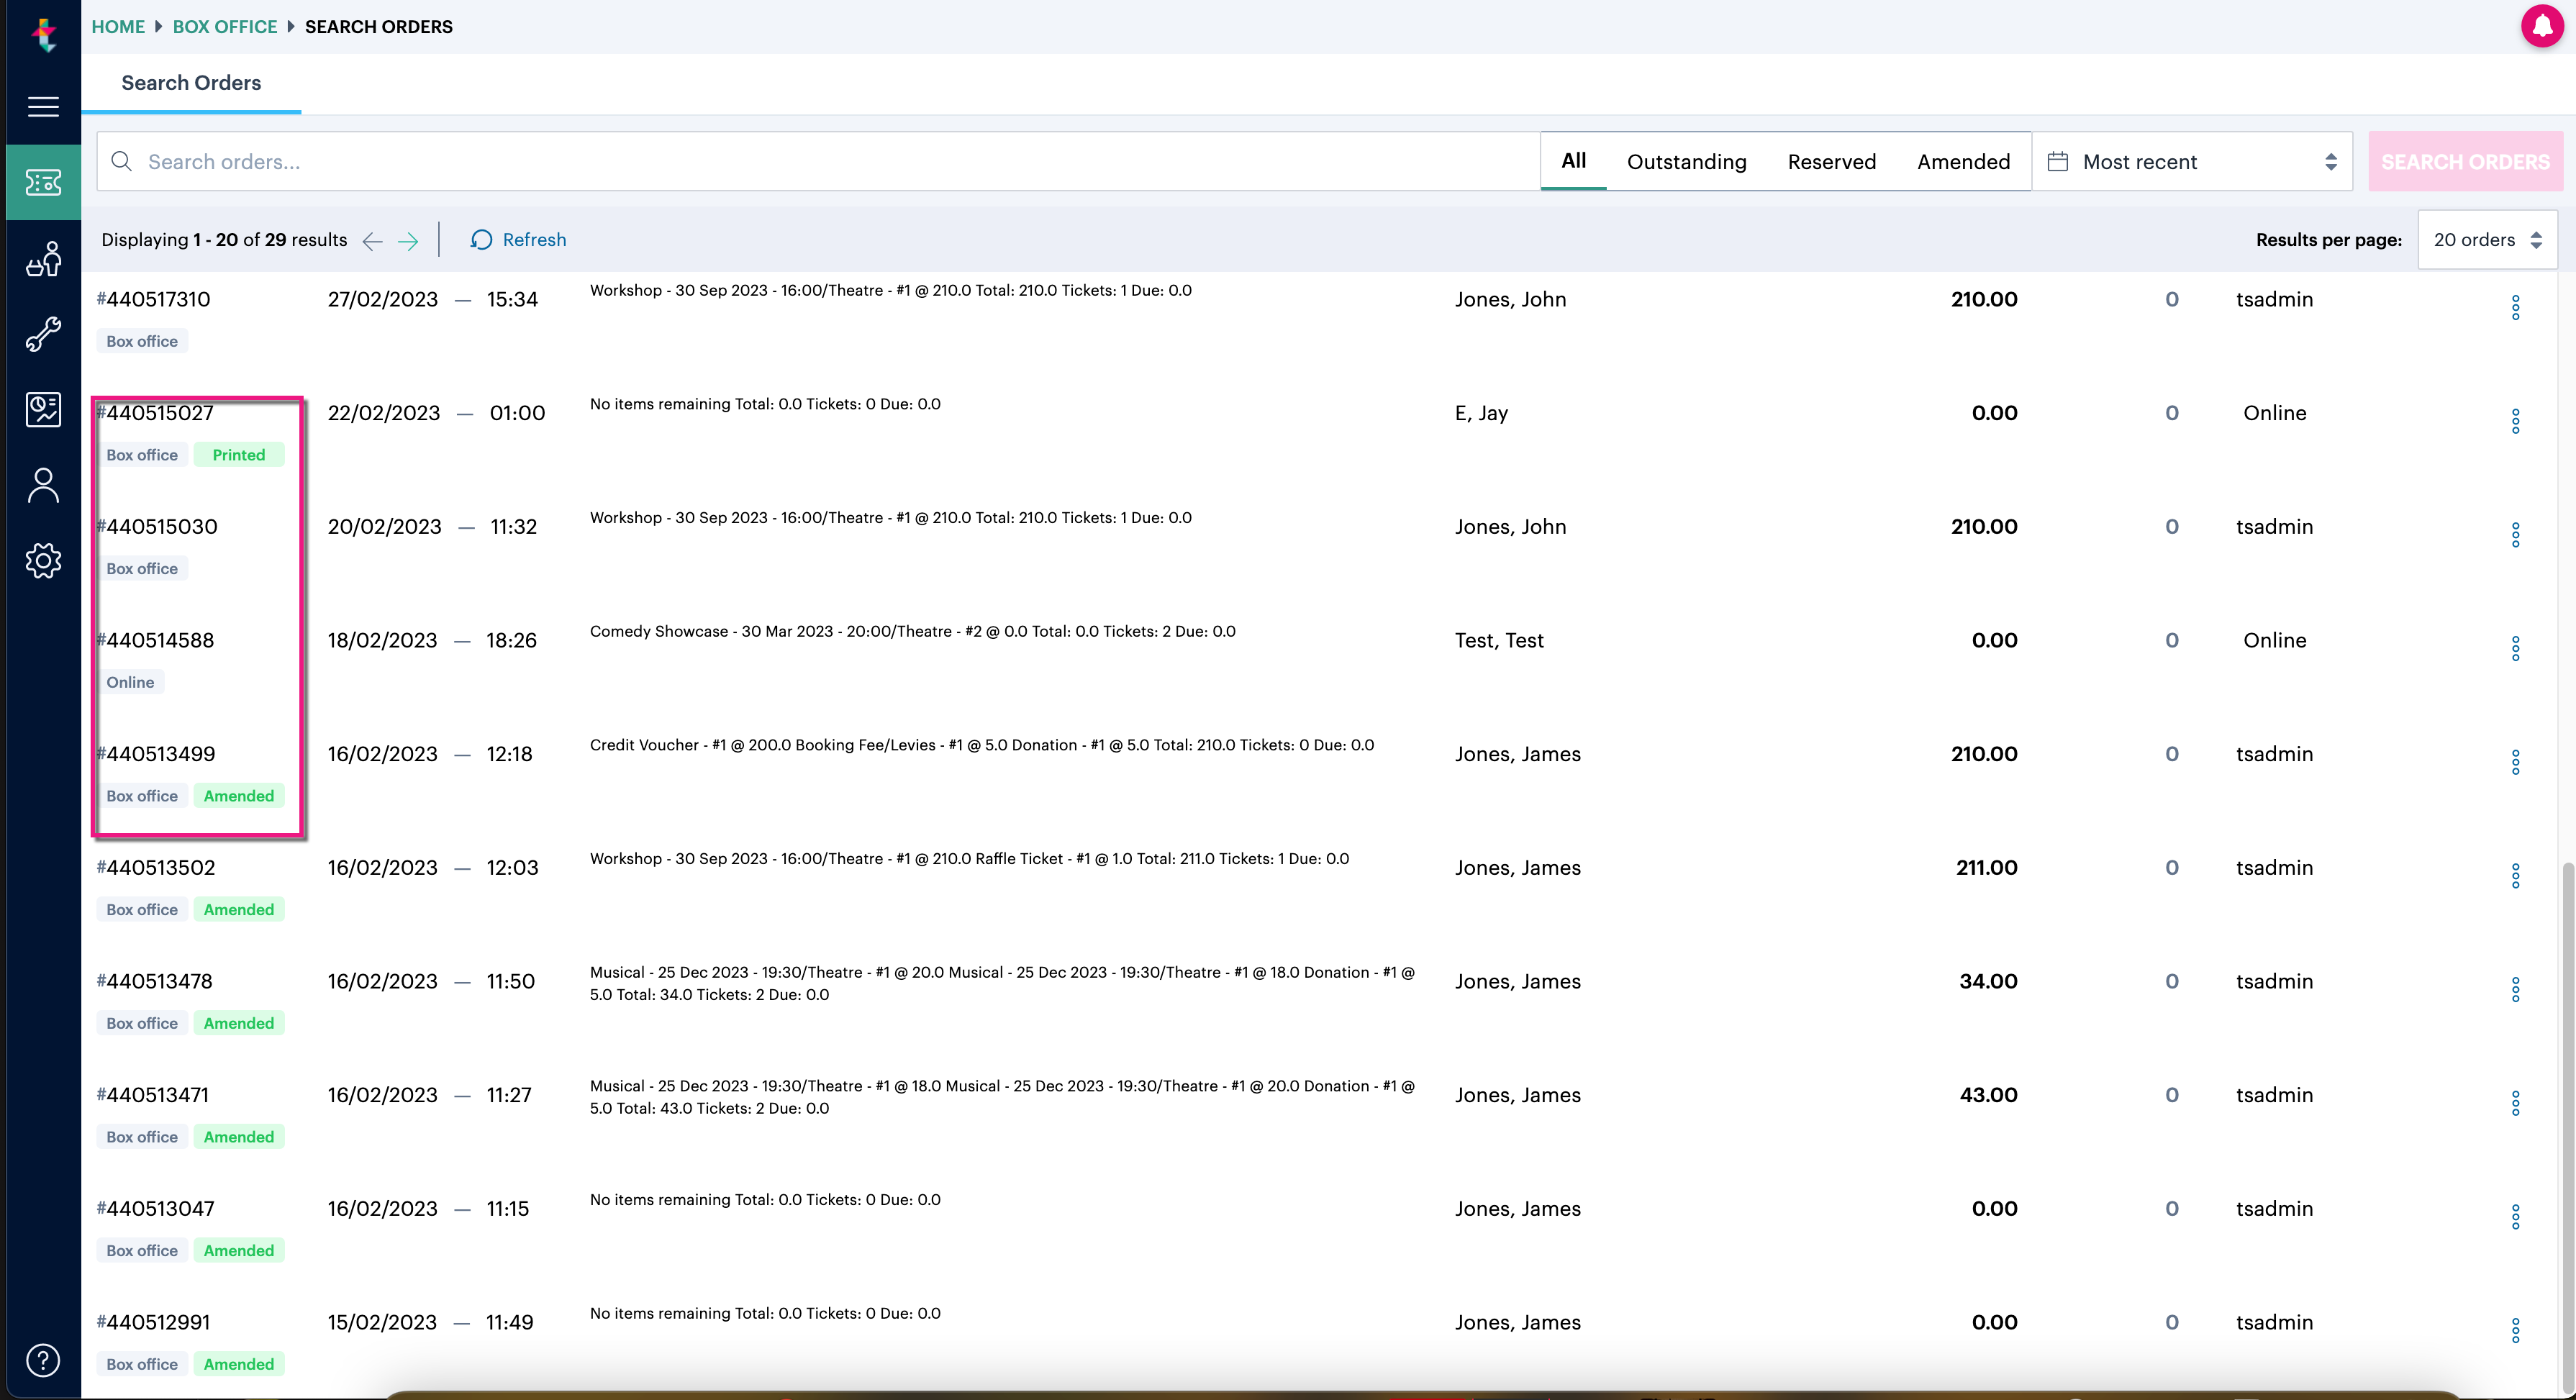Open actions menu for order #440513471
This screenshot has width=2576, height=1400.
(x=2515, y=1103)
